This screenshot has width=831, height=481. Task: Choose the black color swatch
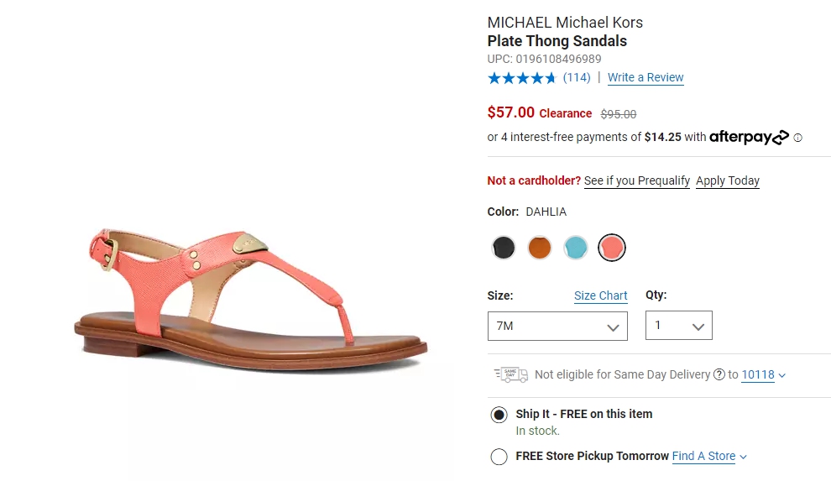point(504,248)
